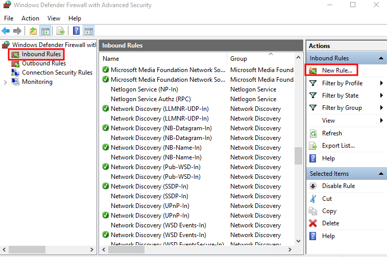The image size is (387, 257).
Task: Click Export List... in Actions pane
Action: [338, 146]
